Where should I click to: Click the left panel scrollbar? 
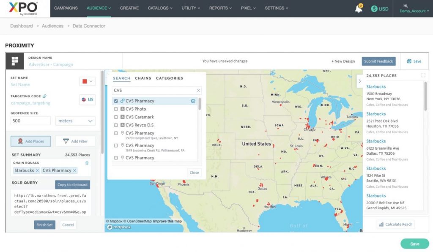pyautogui.click(x=102, y=112)
